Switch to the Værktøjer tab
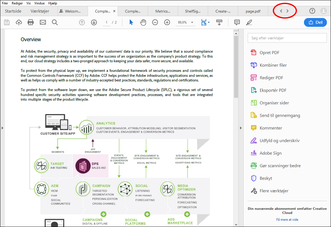The height and width of the screenshot is (227, 331). (40, 11)
